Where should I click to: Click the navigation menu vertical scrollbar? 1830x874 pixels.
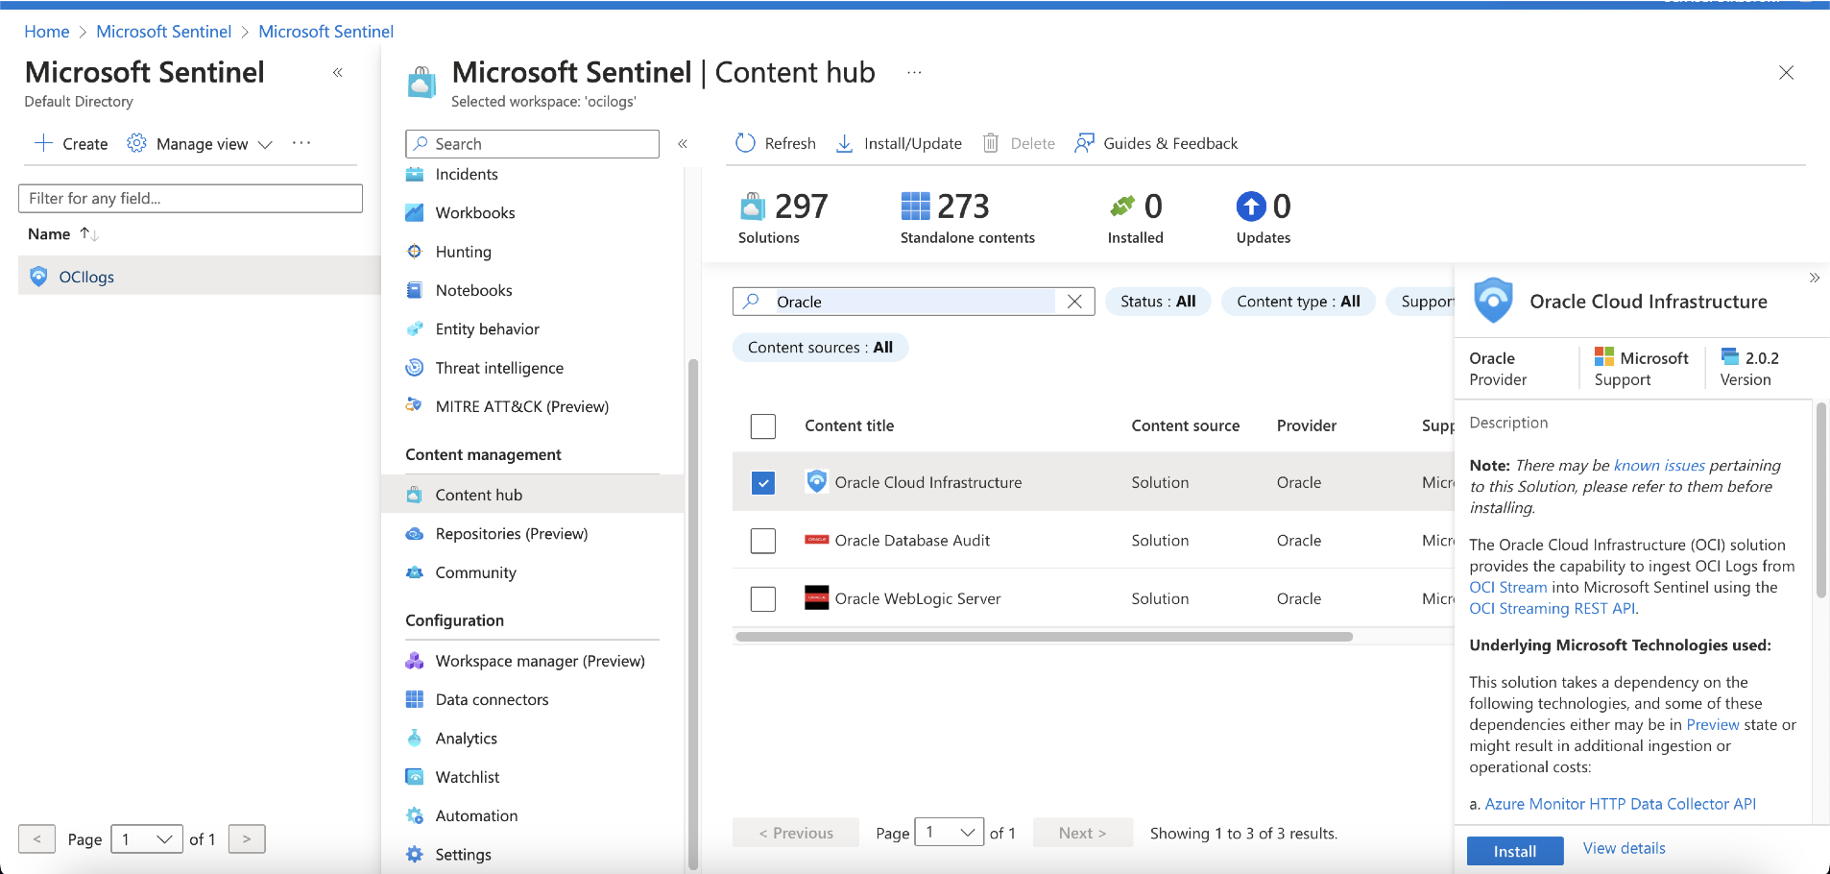(x=693, y=615)
